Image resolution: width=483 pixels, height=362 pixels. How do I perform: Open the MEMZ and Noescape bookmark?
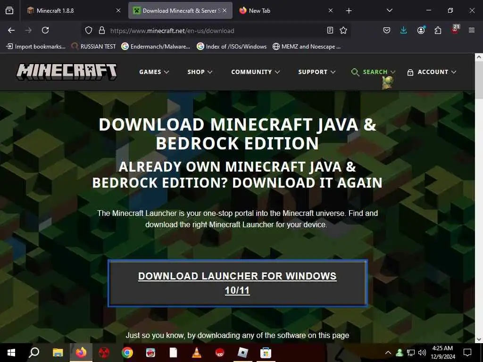coord(307,47)
